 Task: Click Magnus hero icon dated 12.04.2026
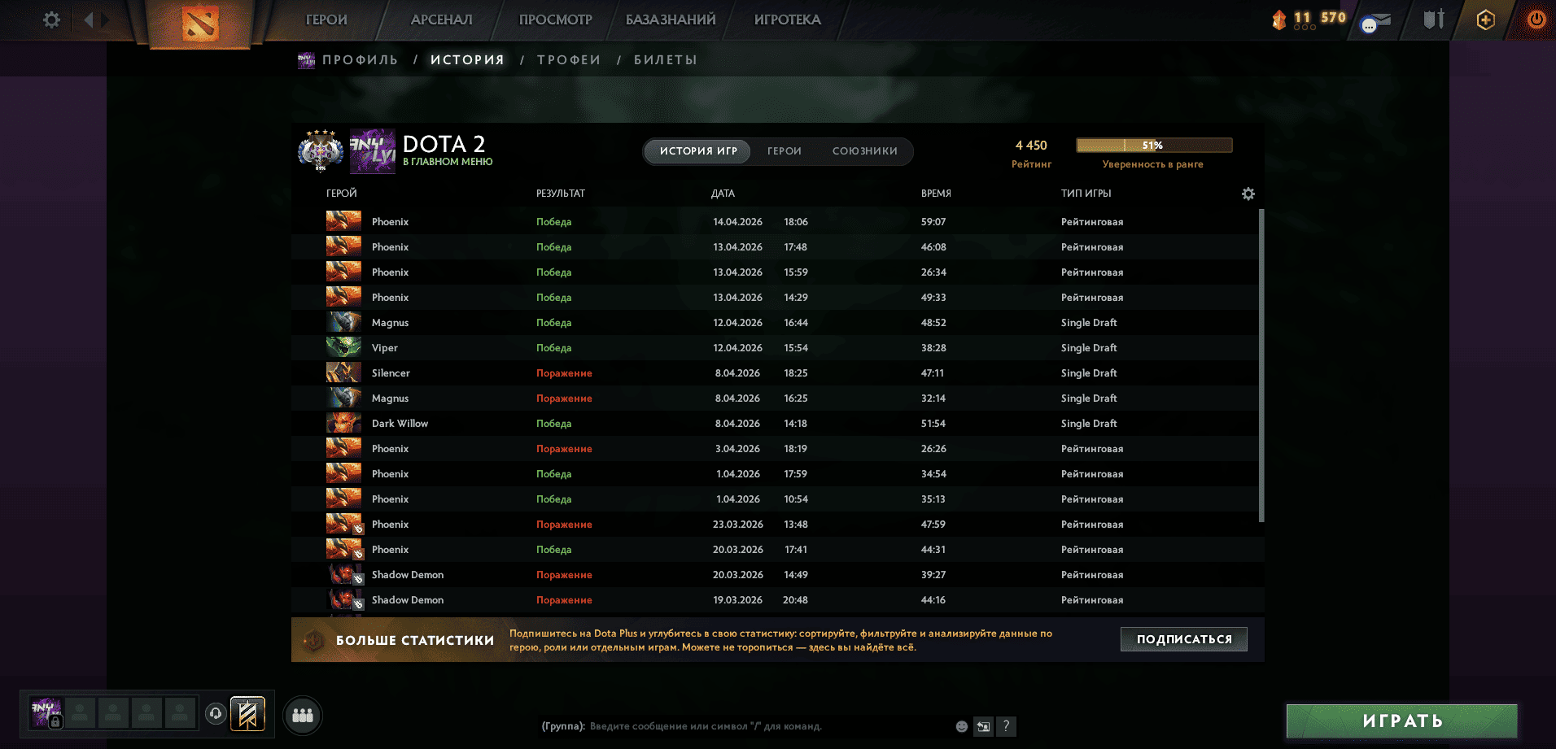(343, 322)
